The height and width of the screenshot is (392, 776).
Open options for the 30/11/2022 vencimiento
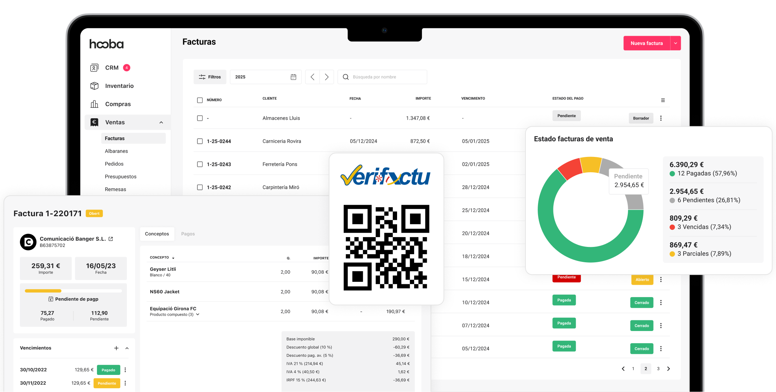tap(125, 383)
